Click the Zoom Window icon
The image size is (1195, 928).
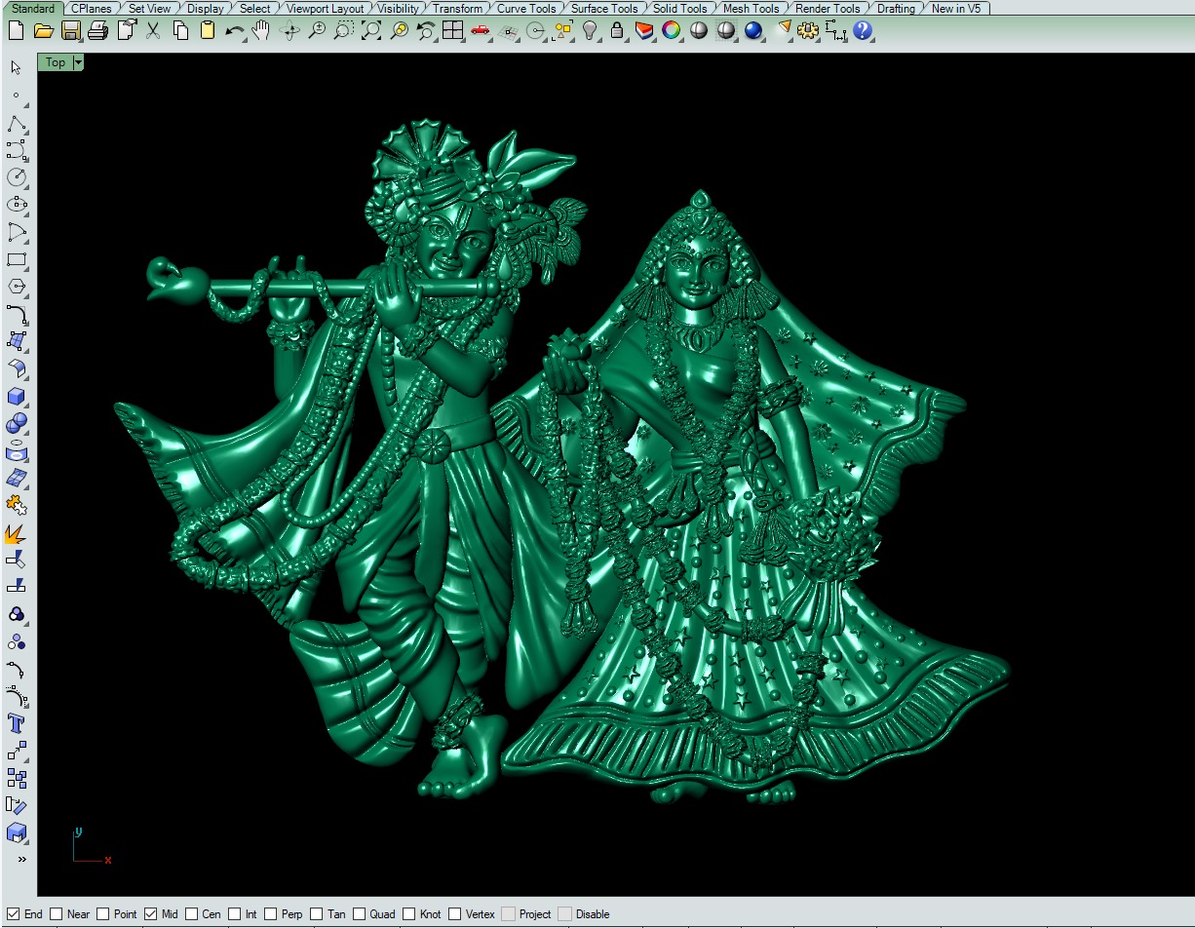pos(344,30)
